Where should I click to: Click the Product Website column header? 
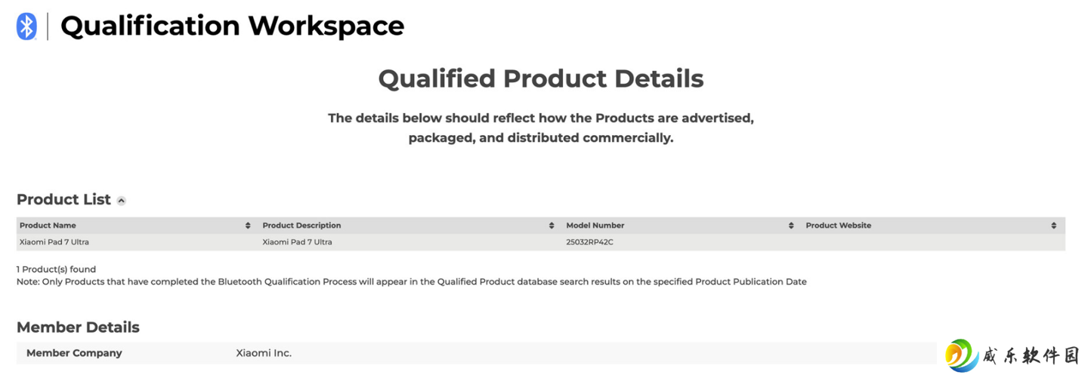click(x=838, y=226)
